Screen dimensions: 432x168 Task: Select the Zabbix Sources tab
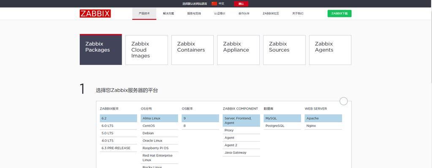(x=284, y=50)
